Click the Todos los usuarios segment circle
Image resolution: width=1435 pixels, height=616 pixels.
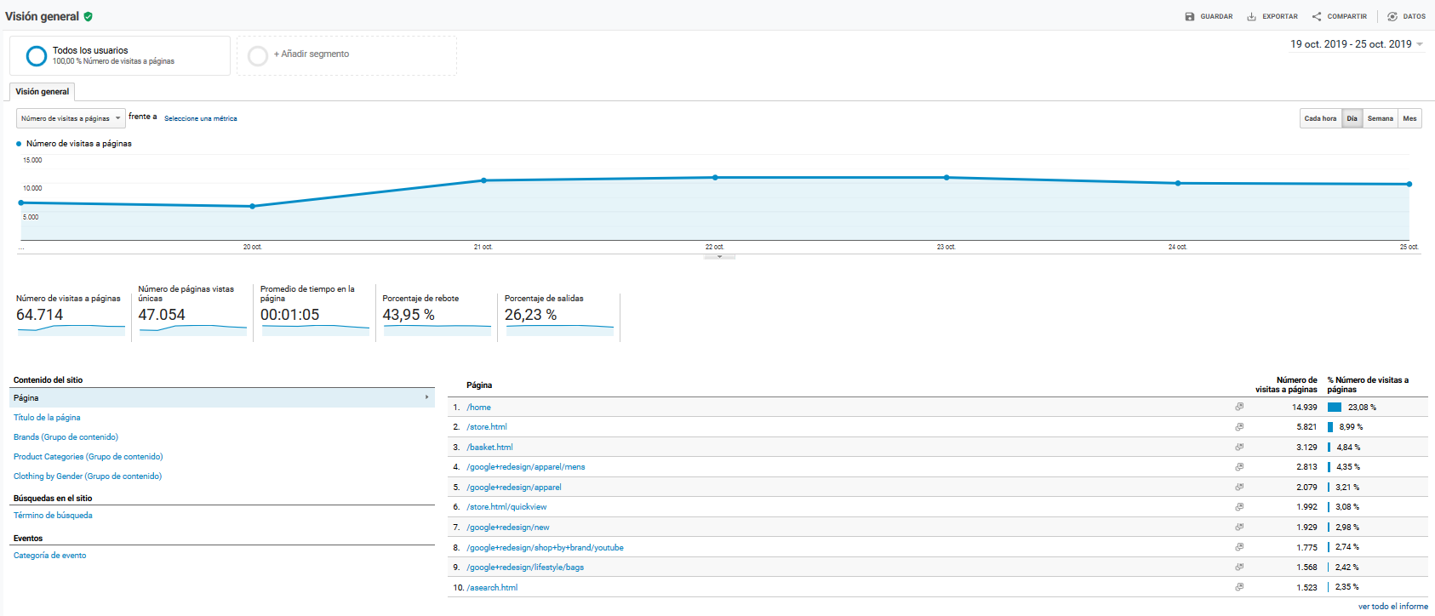click(x=37, y=56)
